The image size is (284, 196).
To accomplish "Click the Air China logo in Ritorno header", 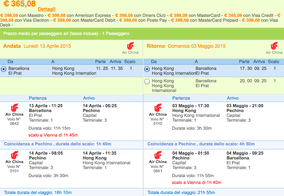I will (274, 48).
